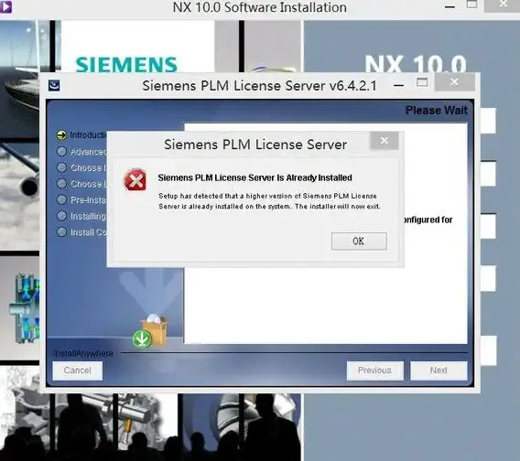This screenshot has height=461, width=520.
Task: Click the SIEMENS logo
Action: pyautogui.click(x=126, y=65)
